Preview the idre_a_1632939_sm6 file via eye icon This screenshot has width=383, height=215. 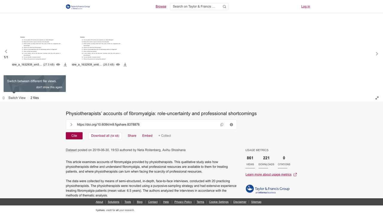[118, 64]
